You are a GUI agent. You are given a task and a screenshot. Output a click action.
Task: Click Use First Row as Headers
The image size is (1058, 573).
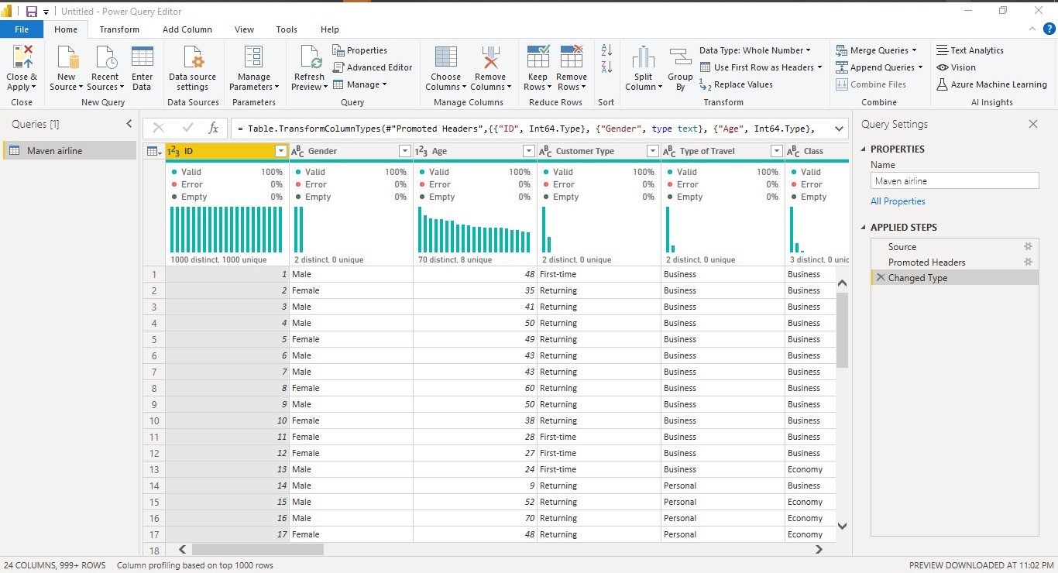761,67
